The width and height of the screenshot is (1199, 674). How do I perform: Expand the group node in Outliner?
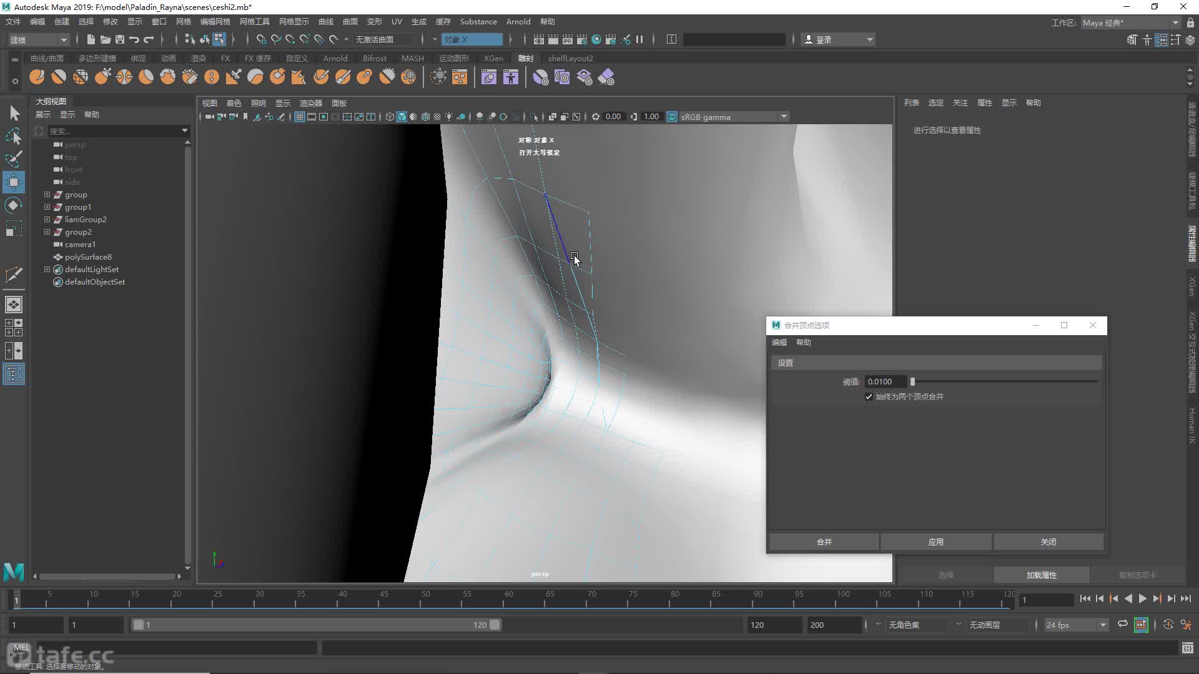pos(47,195)
